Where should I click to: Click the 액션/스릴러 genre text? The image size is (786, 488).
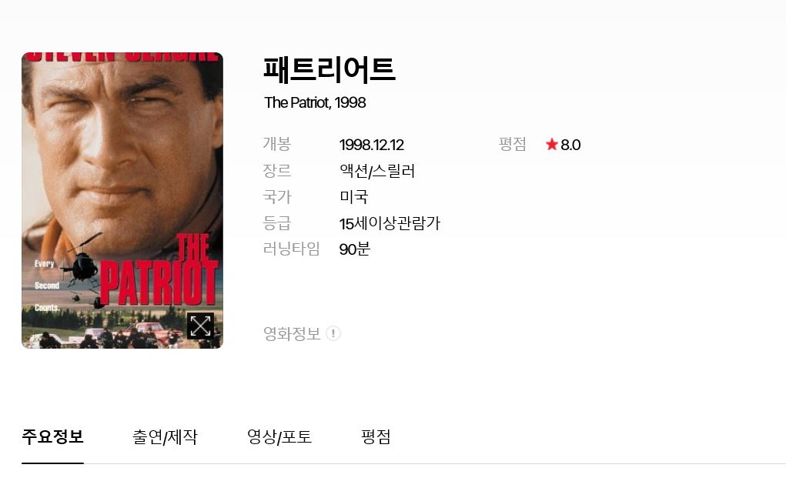pyautogui.click(x=377, y=171)
